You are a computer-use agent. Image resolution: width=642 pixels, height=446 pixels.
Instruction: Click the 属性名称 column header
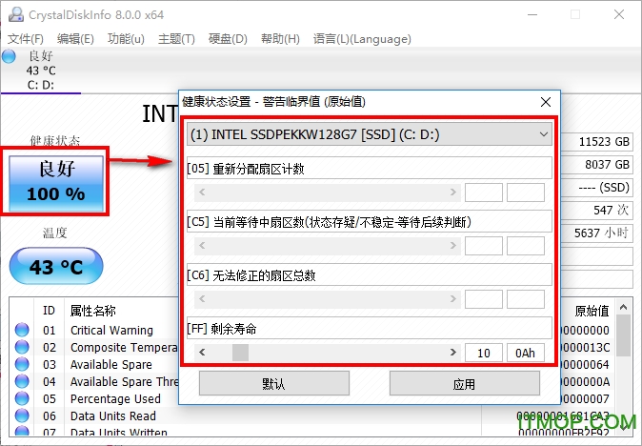tap(93, 311)
